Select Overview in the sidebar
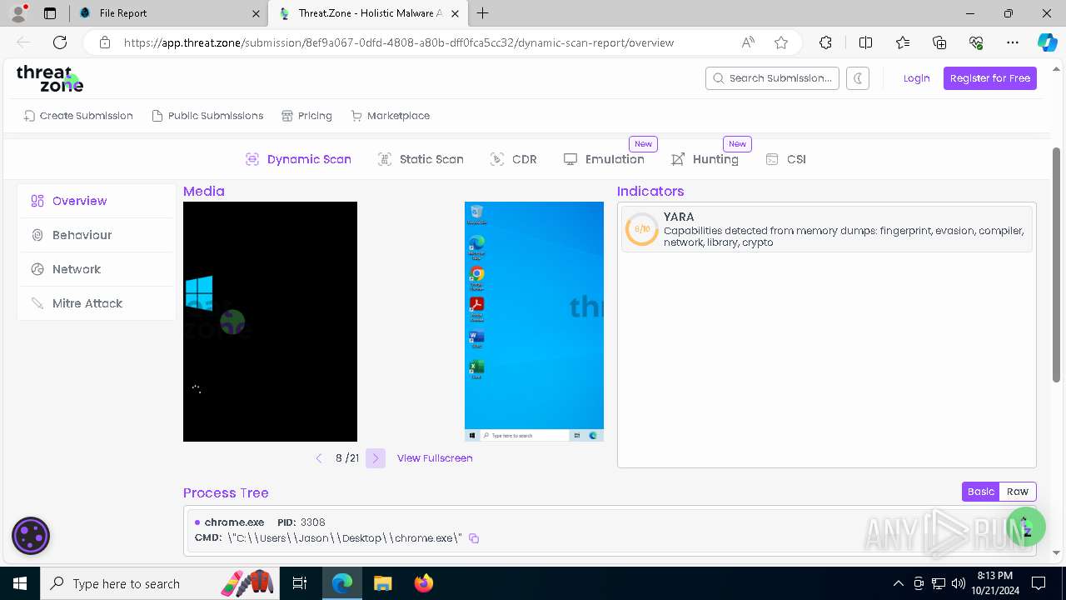 pyautogui.click(x=97, y=201)
